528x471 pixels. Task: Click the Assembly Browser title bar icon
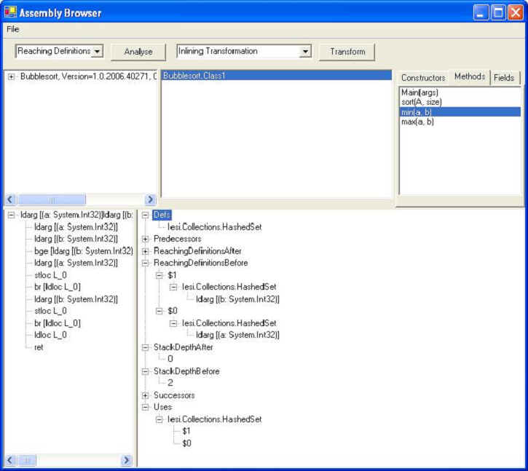click(10, 12)
